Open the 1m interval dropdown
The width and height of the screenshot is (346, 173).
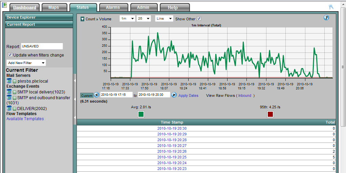(128, 19)
